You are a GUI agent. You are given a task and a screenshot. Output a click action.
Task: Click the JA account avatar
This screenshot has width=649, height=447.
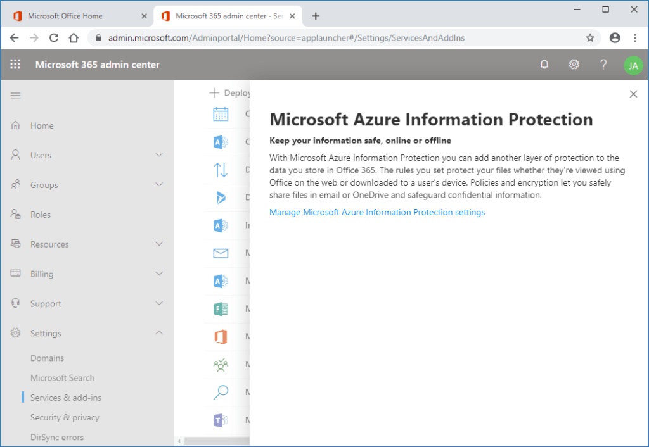click(633, 65)
